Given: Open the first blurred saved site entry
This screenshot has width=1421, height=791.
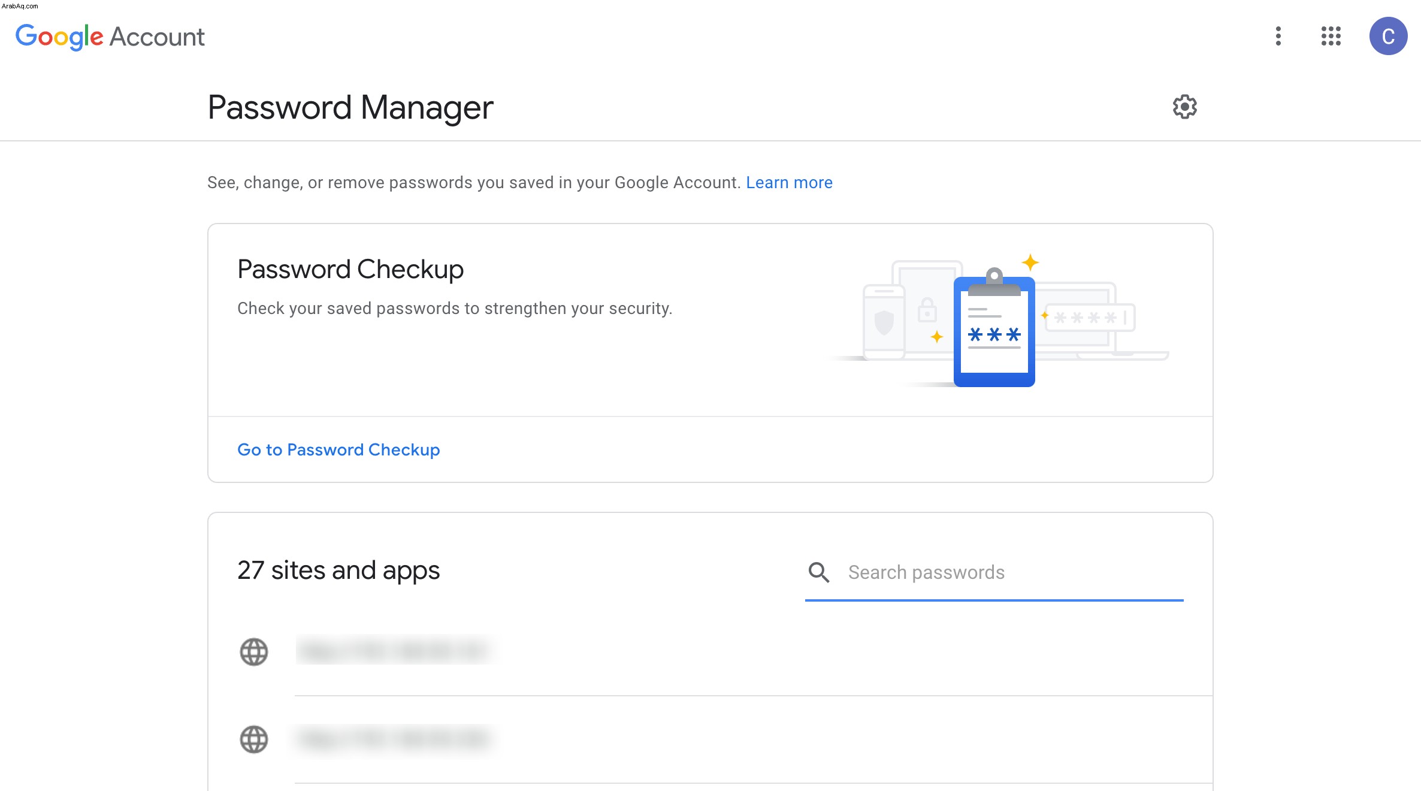Looking at the screenshot, I should click(754, 652).
